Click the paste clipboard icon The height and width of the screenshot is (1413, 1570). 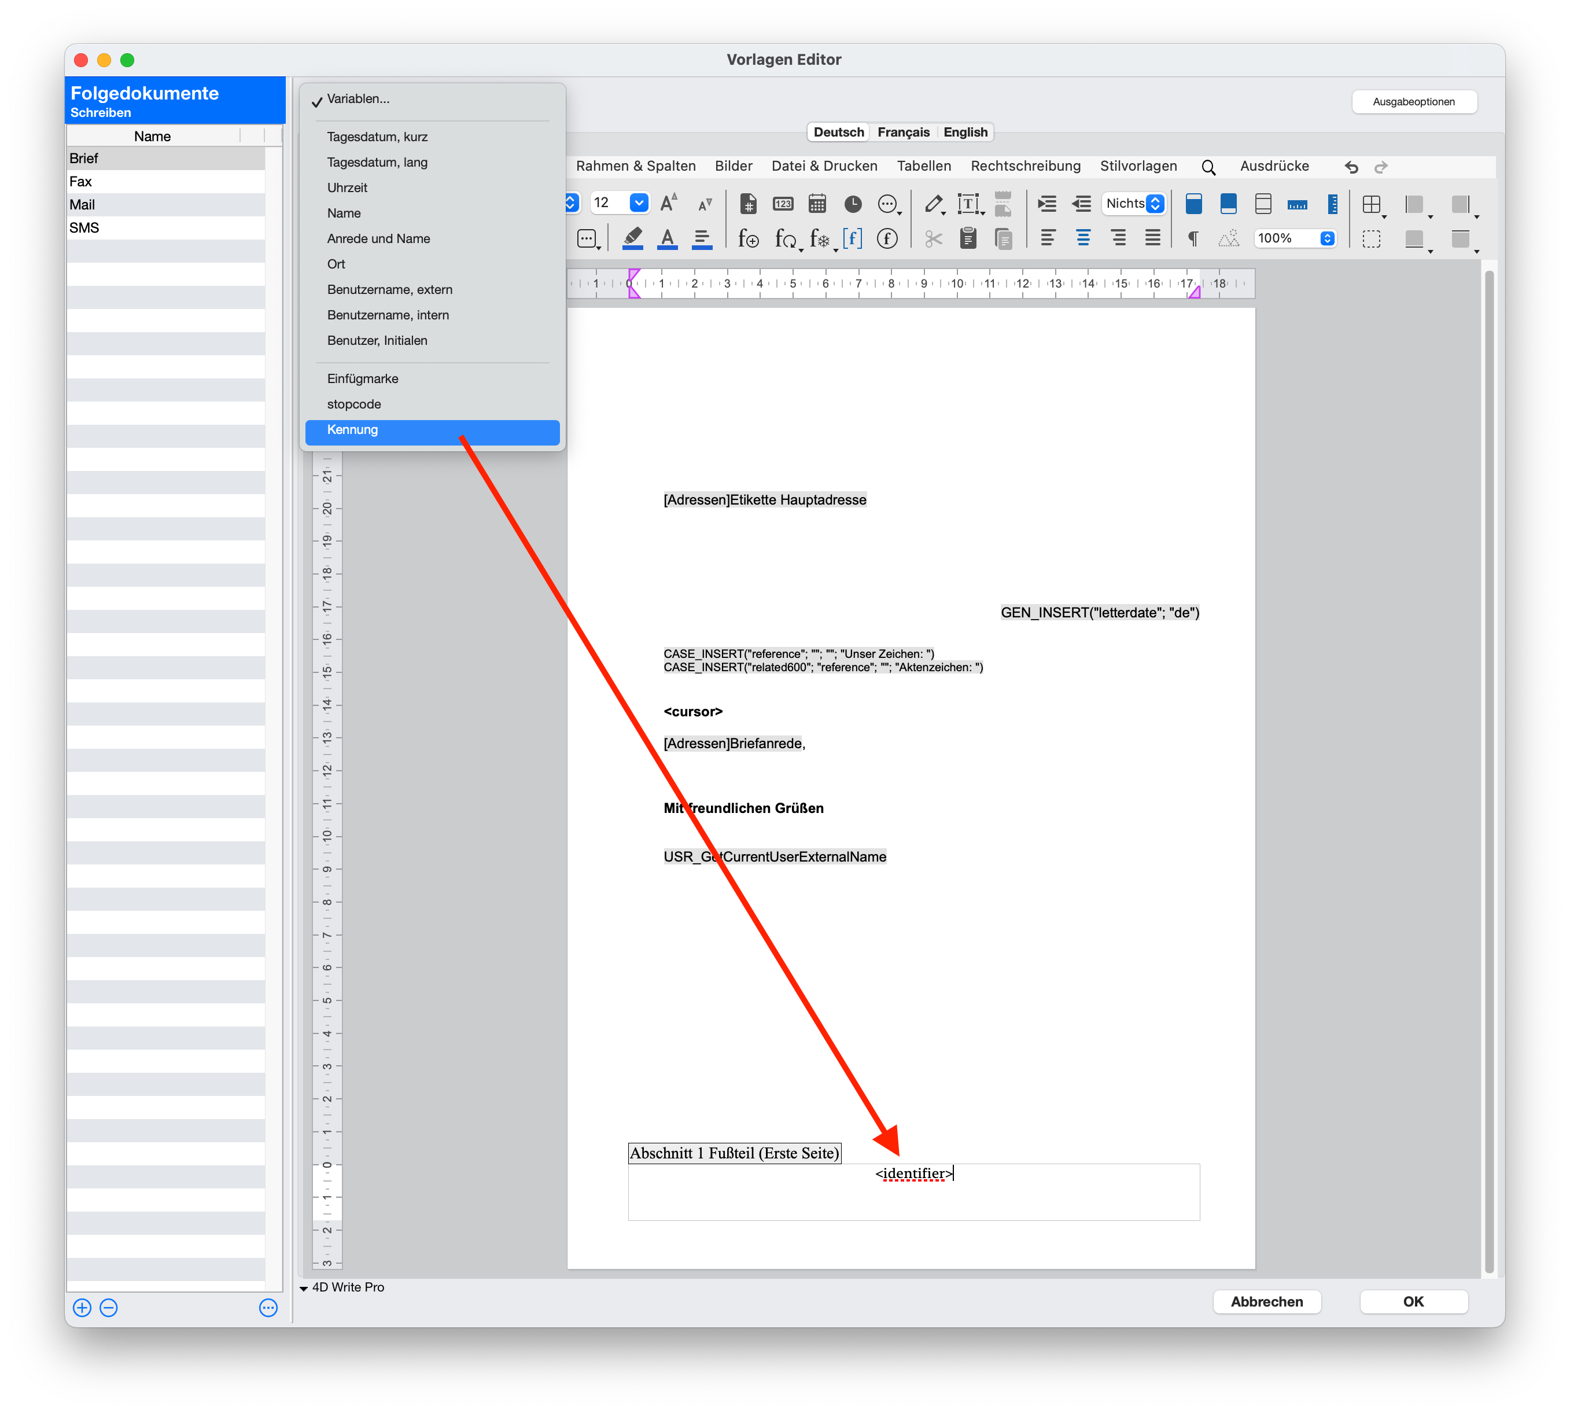click(968, 238)
